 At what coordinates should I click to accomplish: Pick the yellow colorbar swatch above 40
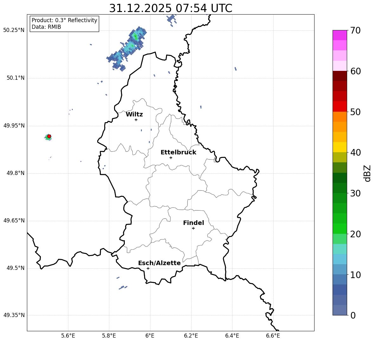pos(340,147)
